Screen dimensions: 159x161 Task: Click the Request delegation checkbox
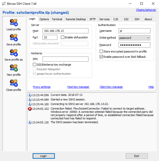(x=34, y=69)
